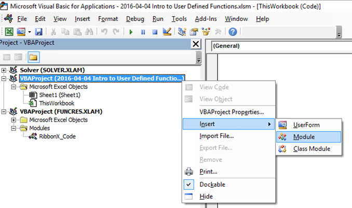
Task: Expand the Solver (SOLVER.XLAM) node
Action: 4,70
